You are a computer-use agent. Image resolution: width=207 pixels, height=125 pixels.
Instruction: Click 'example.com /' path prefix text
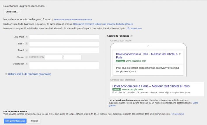click(36, 57)
